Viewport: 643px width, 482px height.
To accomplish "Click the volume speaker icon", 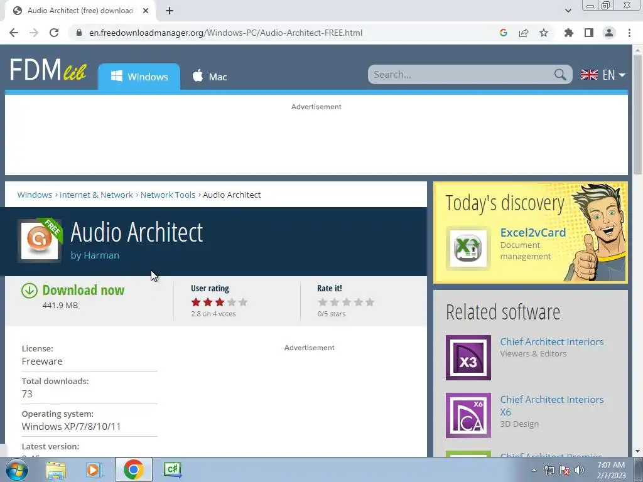I will (x=580, y=470).
